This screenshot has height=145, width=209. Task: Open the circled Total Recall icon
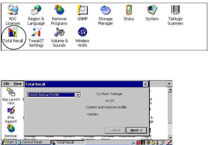pos(13,32)
